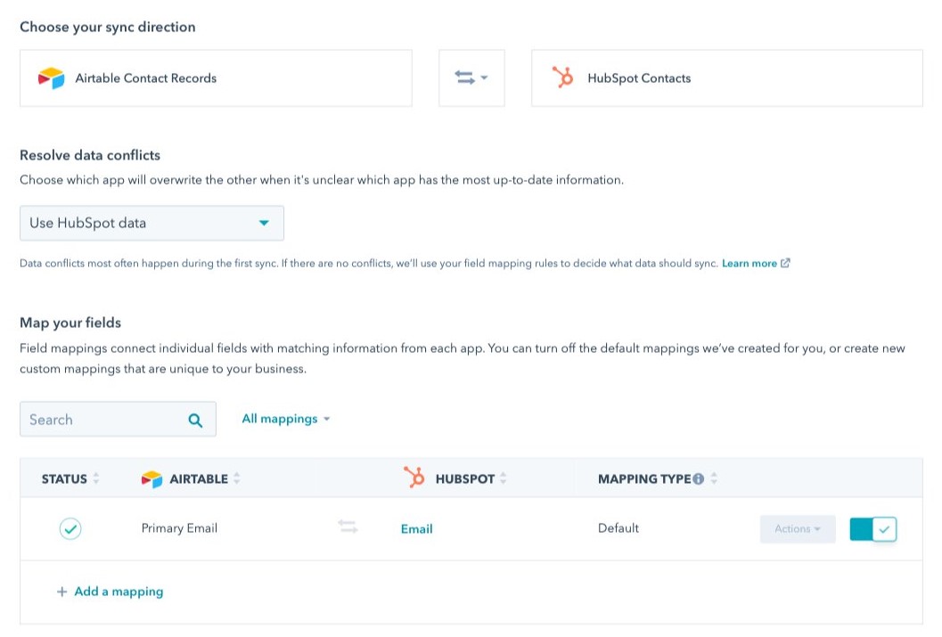Viewport: 942px width, 637px height.
Task: Focus the Search mappings input field
Action: click(x=118, y=419)
